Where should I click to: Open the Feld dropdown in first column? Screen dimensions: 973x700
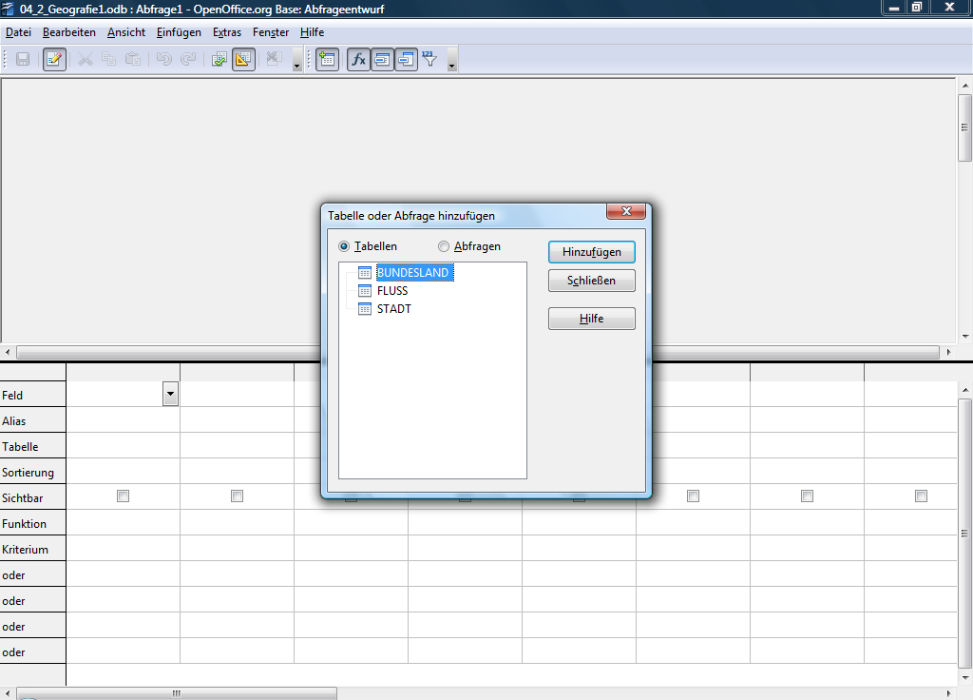[170, 394]
